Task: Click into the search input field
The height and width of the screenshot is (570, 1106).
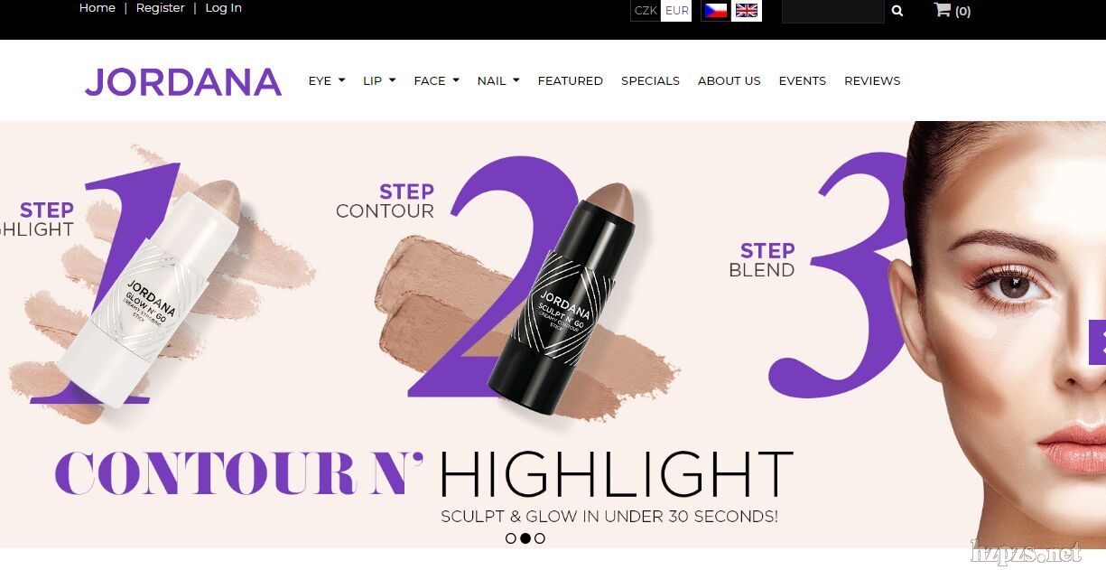Action: [x=832, y=11]
